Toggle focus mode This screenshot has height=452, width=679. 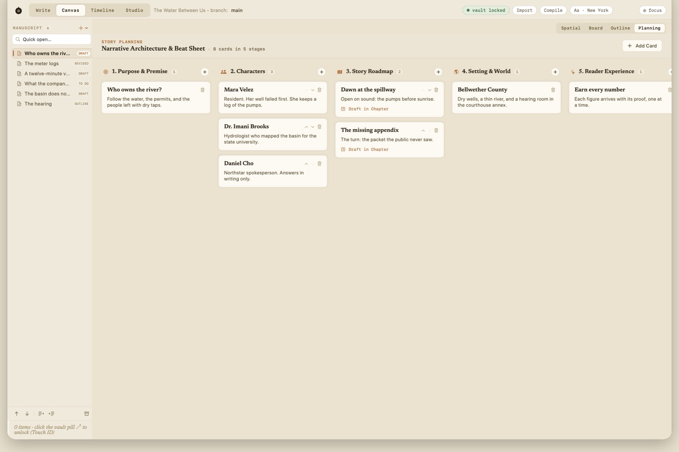652,11
